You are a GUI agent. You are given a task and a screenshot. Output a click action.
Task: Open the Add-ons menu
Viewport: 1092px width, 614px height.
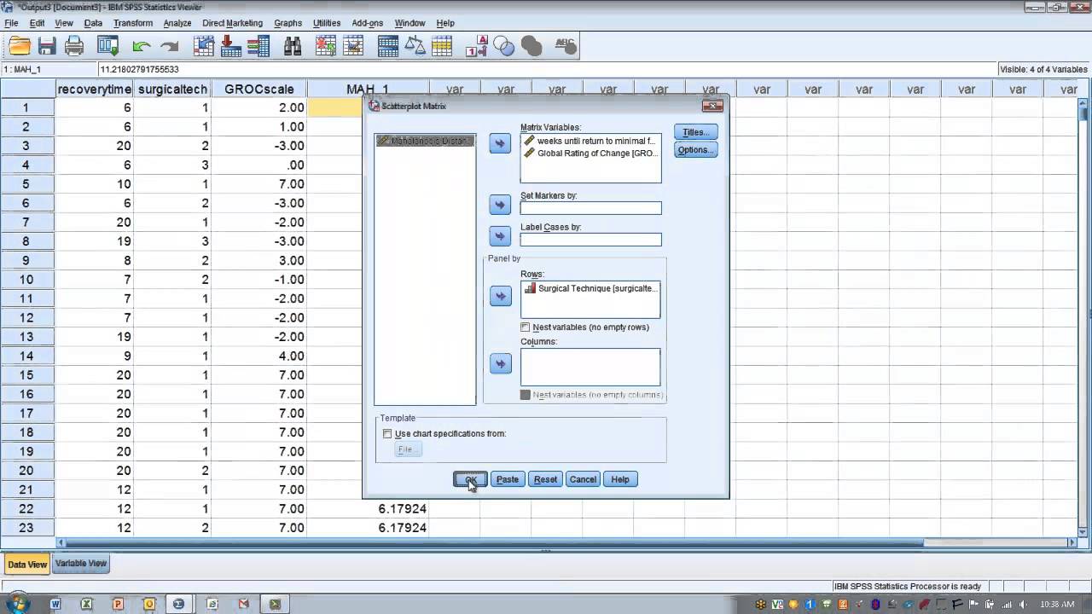click(x=368, y=23)
